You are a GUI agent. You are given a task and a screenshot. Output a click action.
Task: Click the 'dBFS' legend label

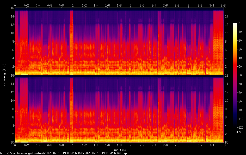pyautogui.click(x=238, y=132)
